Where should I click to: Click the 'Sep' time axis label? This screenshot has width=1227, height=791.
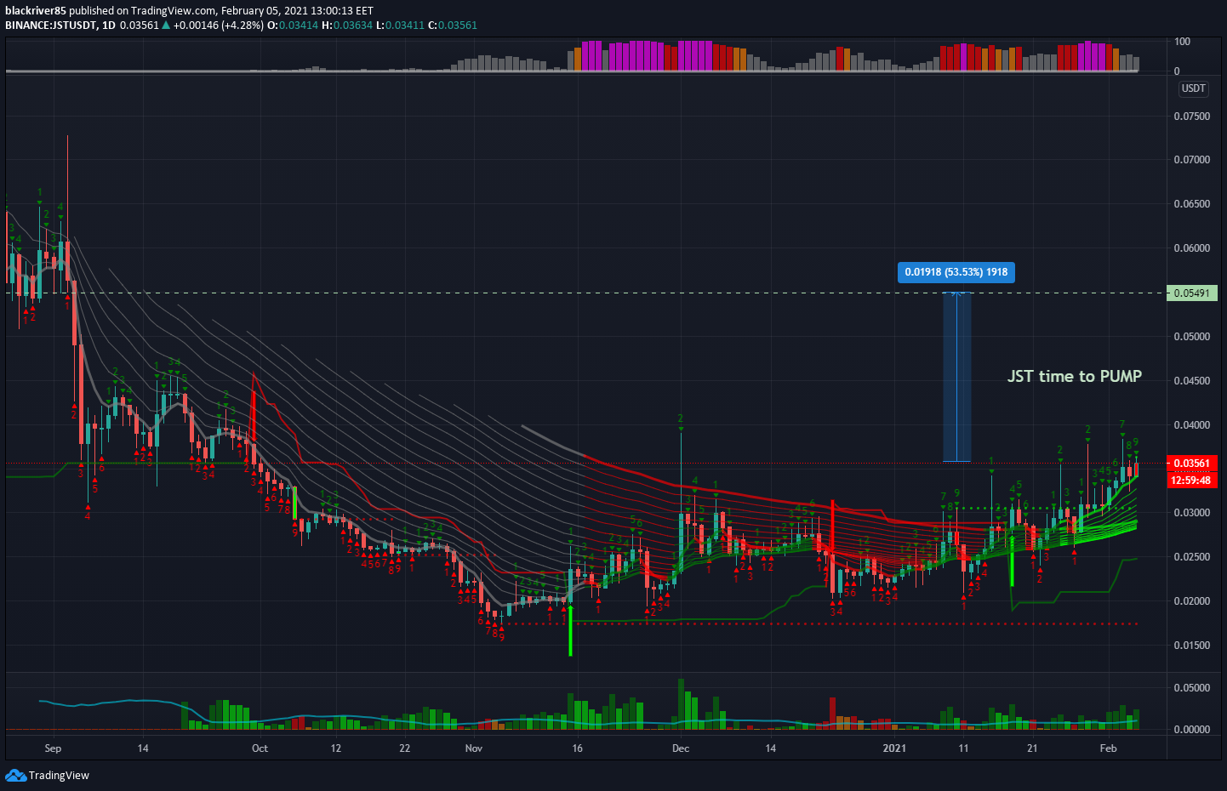pyautogui.click(x=53, y=748)
